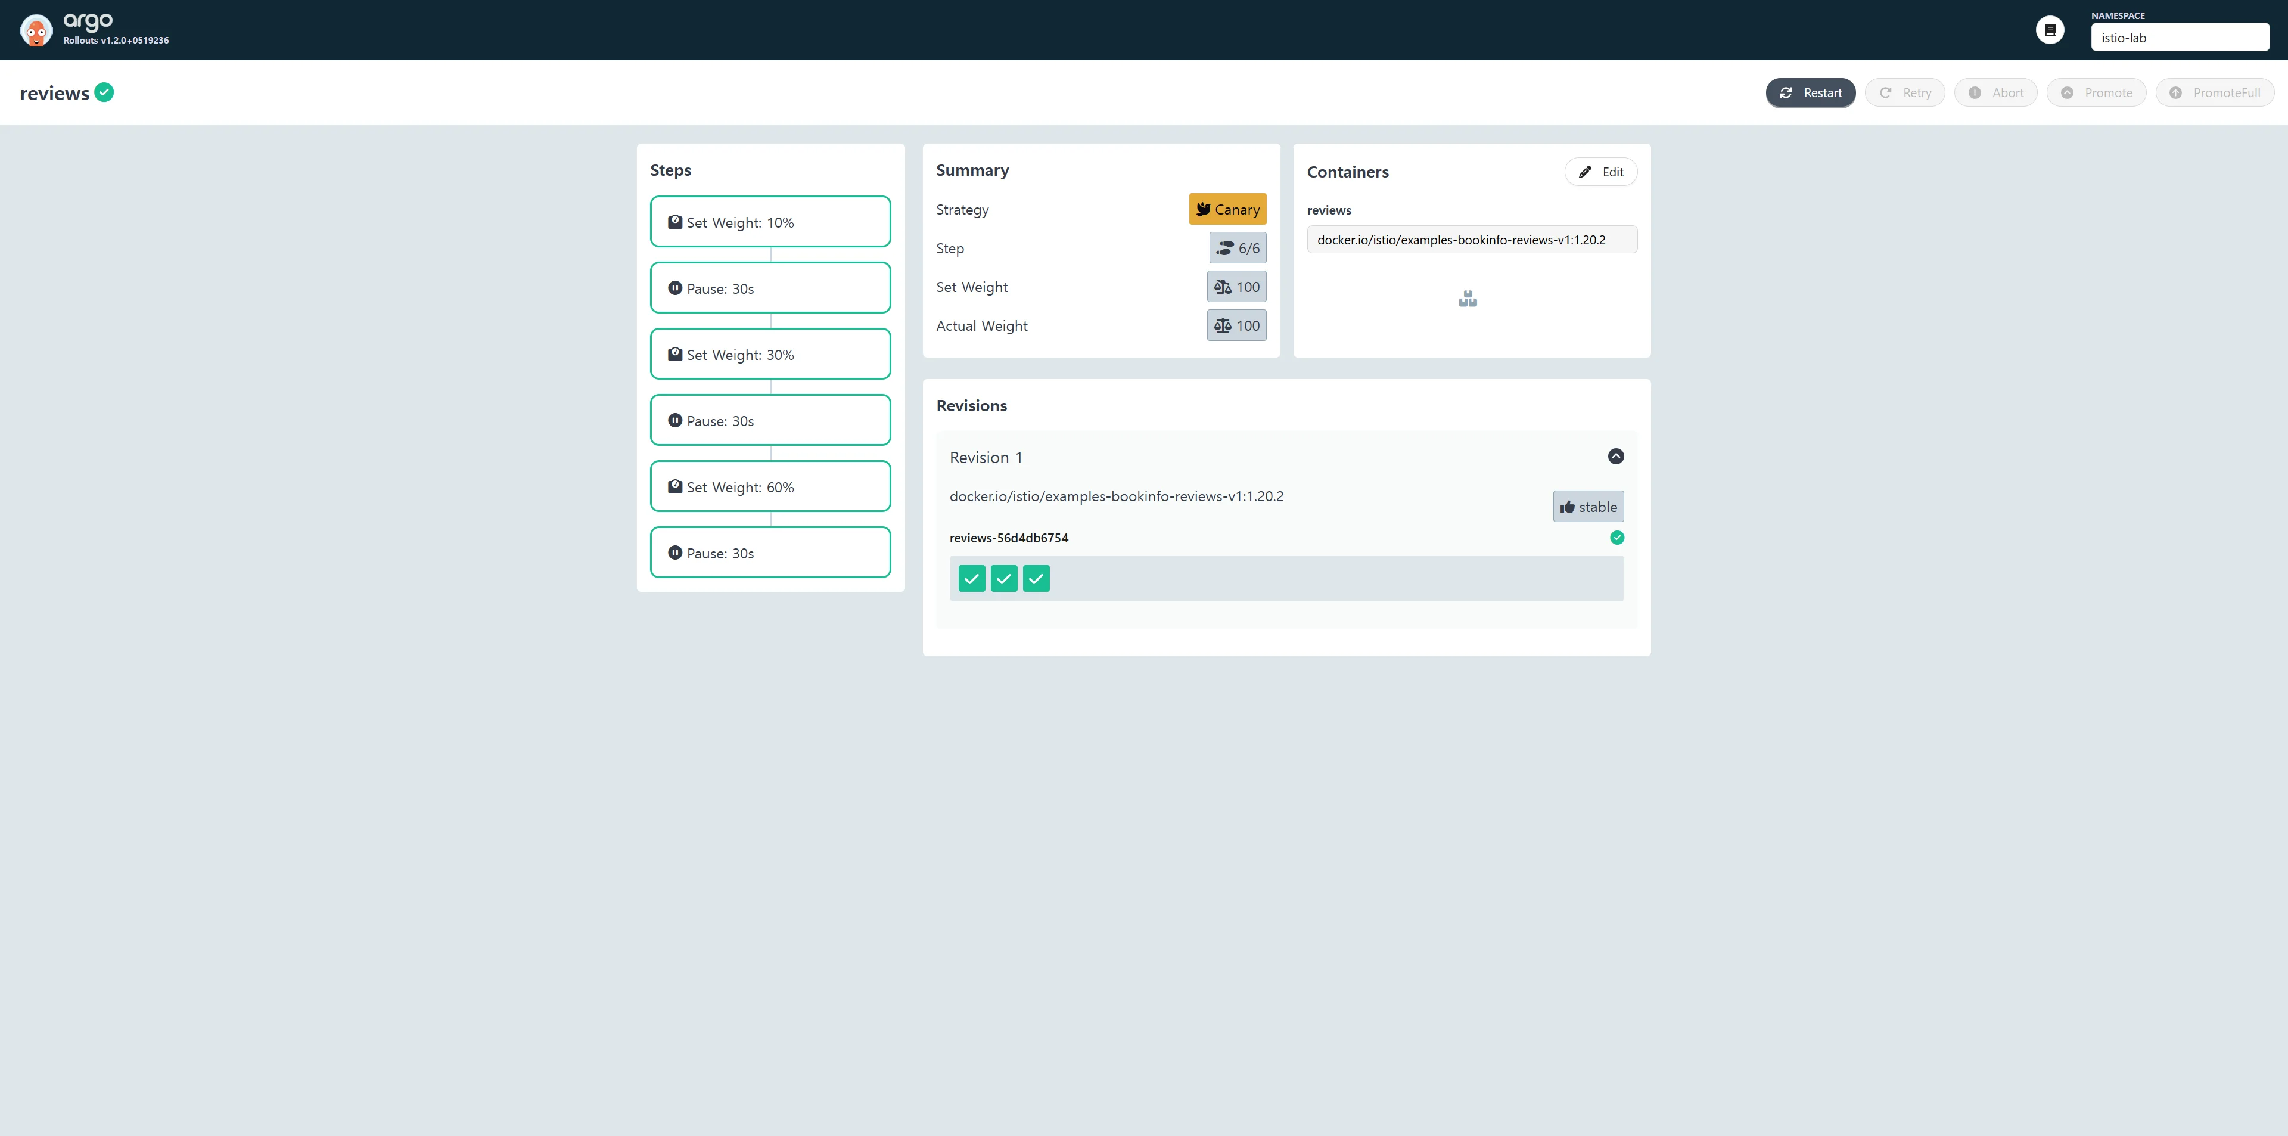Click the Argo octopus logo
The width and height of the screenshot is (2288, 1136).
tap(36, 30)
